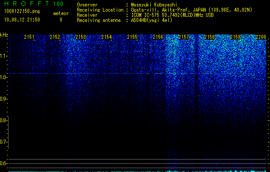Click the 2200 time marker
The width and height of the screenshot is (270, 172).
[x=261, y=37]
